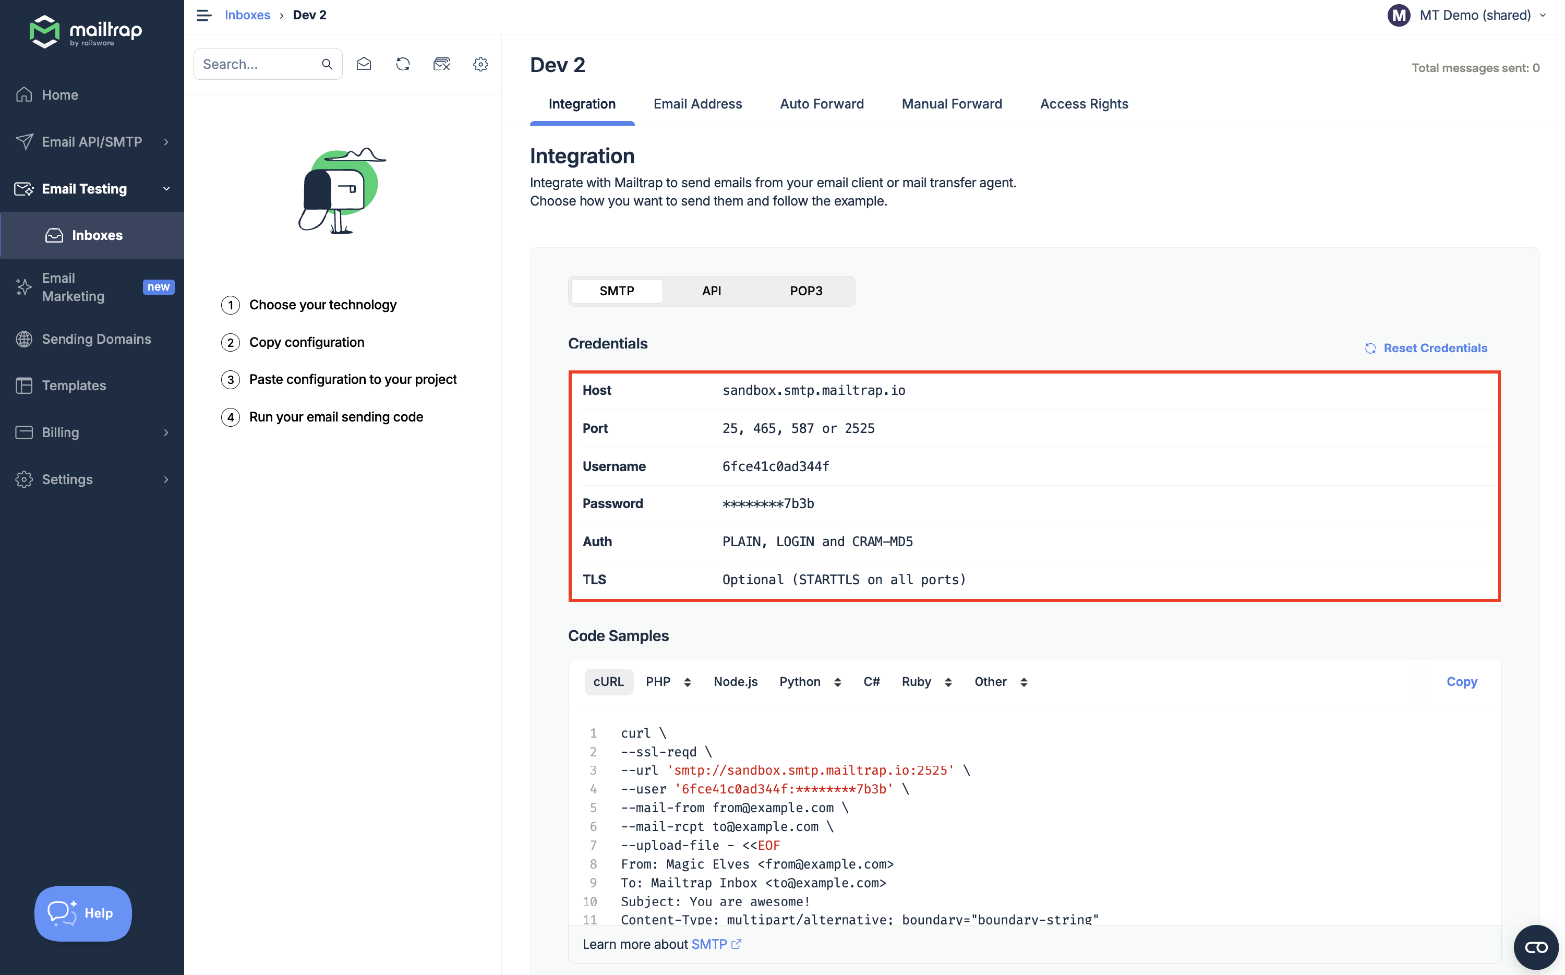This screenshot has width=1565, height=975.
Task: Click the username value 6fce41c0ad344f
Action: (776, 466)
